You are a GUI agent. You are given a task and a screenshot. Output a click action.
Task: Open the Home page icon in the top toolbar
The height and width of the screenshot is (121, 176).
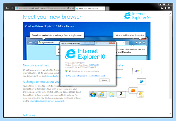[x=162, y=8]
